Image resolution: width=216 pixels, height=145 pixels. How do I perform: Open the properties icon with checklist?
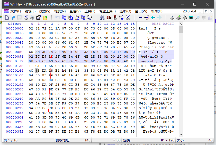[39, 18]
